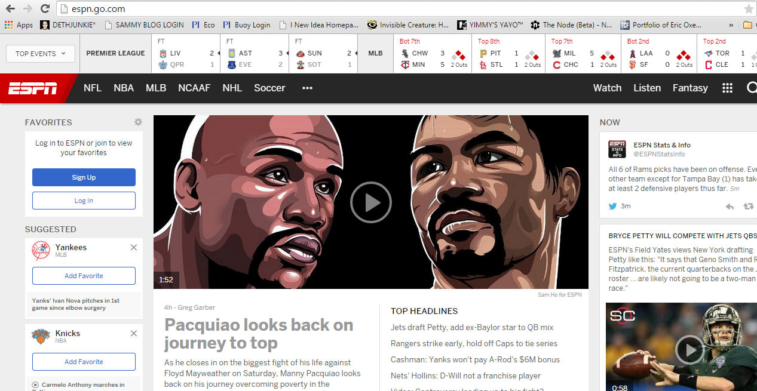Click the Knicks team logo
757x391 pixels.
pyautogui.click(x=41, y=337)
